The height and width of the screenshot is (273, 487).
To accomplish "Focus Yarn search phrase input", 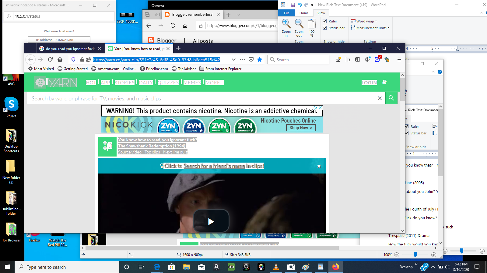I will [x=201, y=98].
